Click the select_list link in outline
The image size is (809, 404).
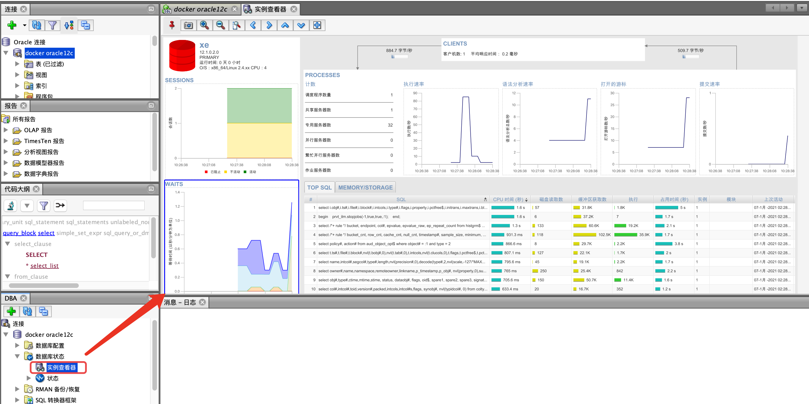coord(44,266)
